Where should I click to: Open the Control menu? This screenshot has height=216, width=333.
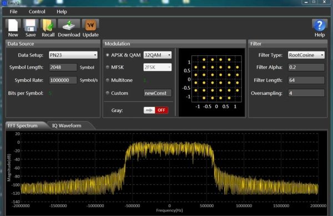(37, 12)
